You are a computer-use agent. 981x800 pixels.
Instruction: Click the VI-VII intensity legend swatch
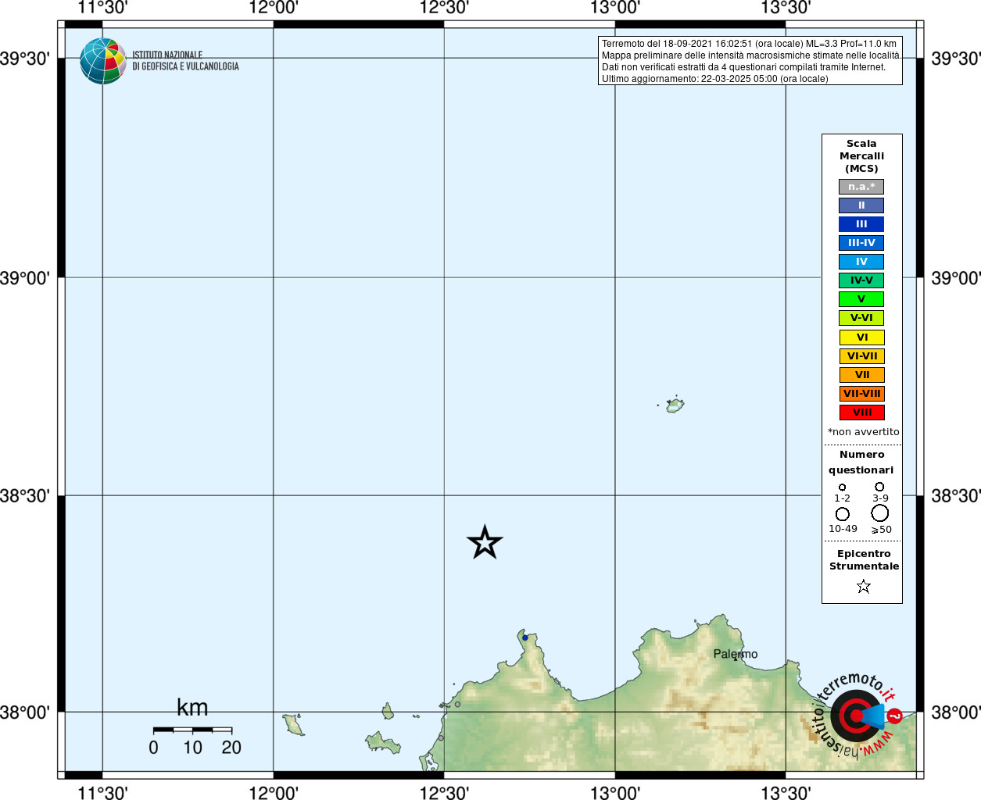coord(862,356)
